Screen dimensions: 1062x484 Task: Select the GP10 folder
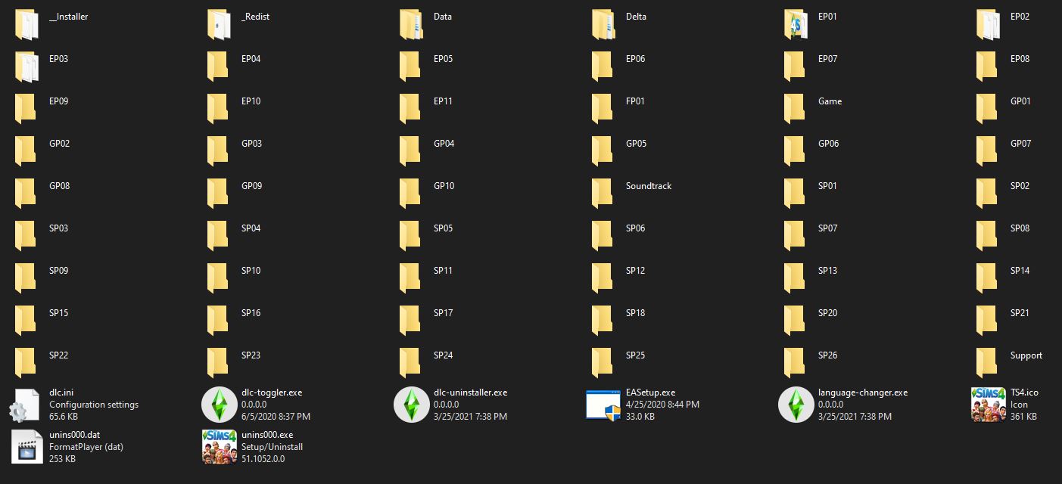[x=410, y=194]
